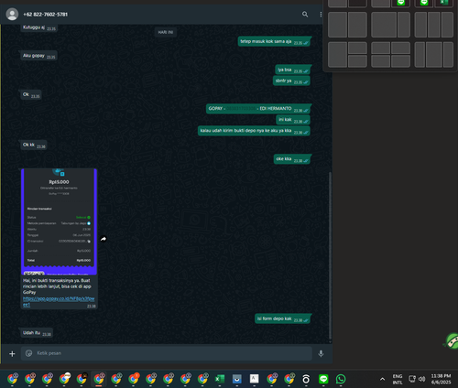
Task: Click the message 'sbntr ya'
Action: tap(291, 81)
